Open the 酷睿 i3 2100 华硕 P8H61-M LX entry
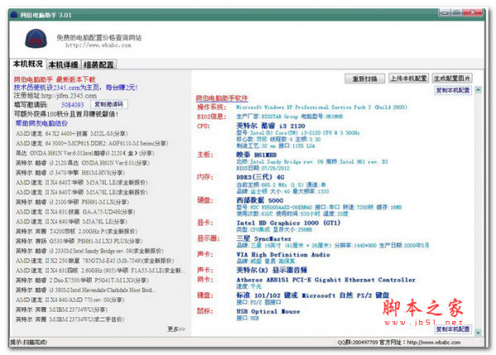The image size is (496, 355). (x=73, y=201)
